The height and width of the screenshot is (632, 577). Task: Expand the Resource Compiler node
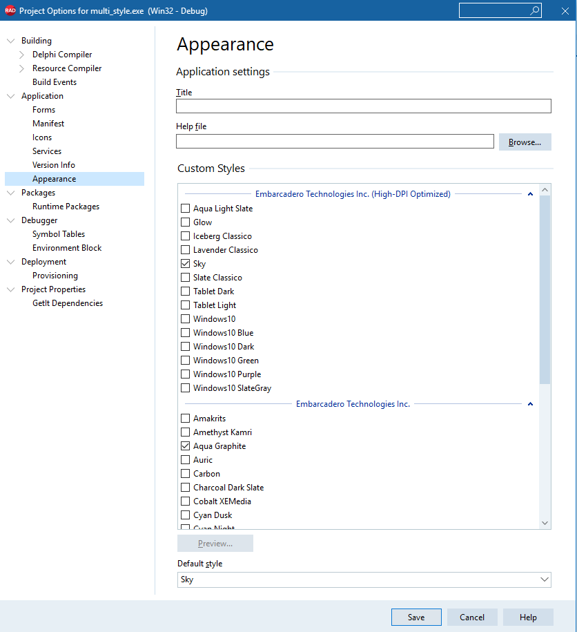[22, 68]
